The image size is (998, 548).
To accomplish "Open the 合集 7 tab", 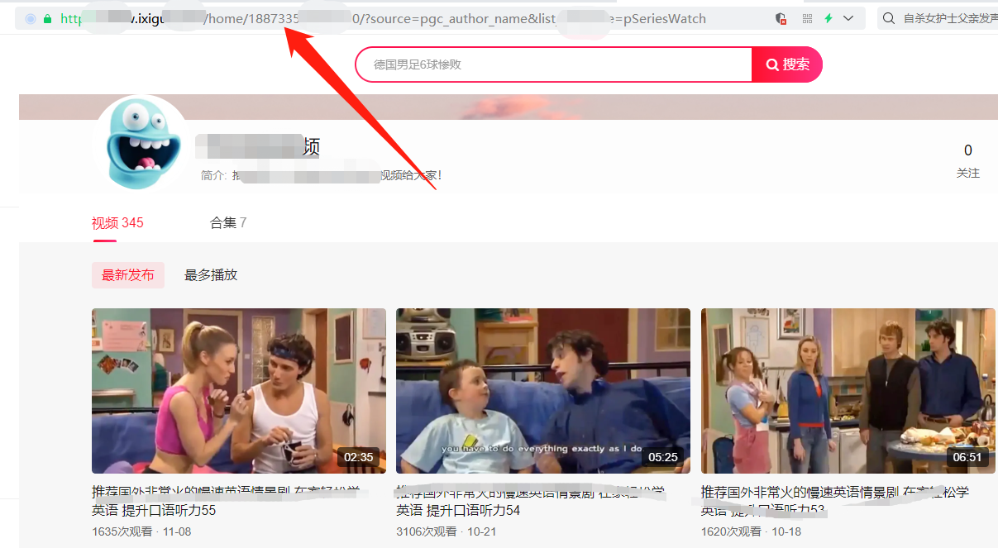I will (228, 222).
